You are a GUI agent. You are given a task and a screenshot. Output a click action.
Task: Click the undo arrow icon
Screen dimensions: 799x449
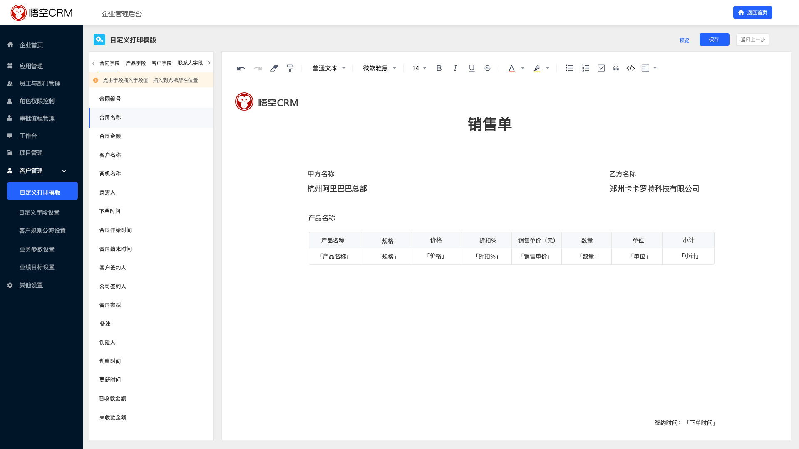(x=241, y=68)
